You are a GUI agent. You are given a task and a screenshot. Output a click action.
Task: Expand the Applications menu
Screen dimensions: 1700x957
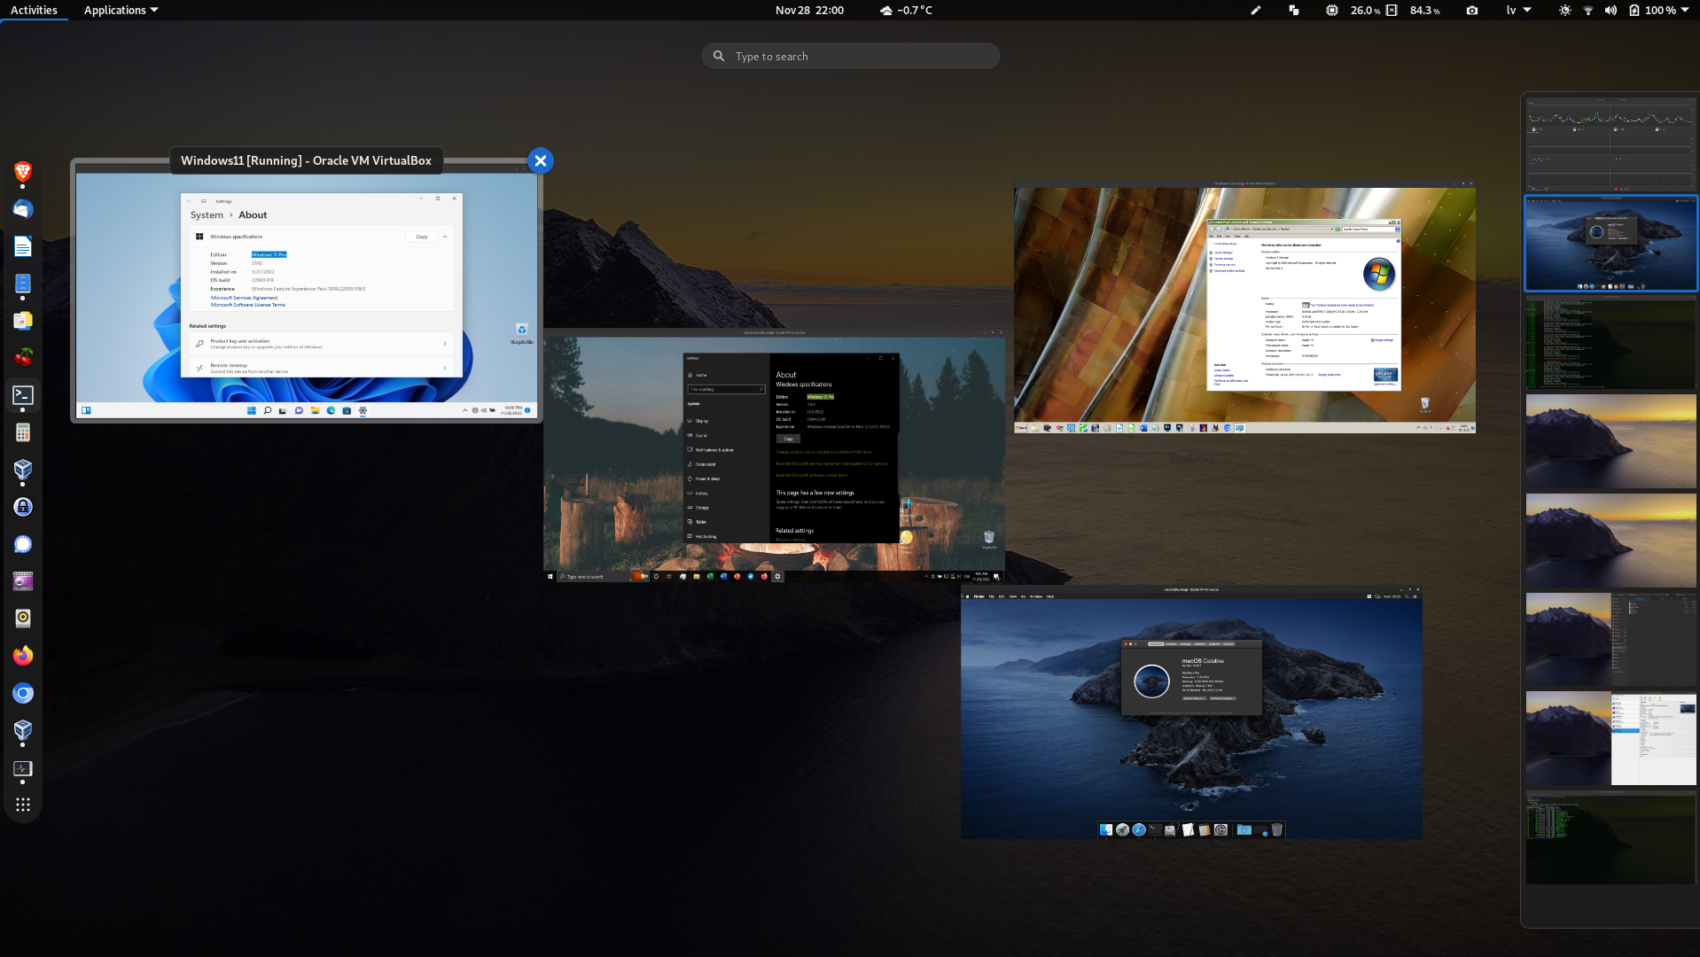(121, 11)
